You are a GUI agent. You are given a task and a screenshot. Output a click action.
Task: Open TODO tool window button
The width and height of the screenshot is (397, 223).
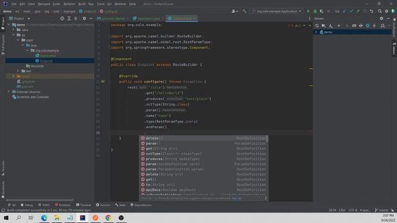[x=44, y=205]
